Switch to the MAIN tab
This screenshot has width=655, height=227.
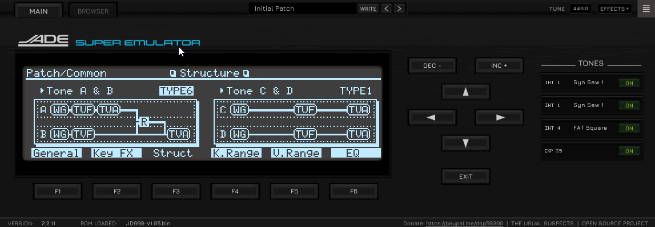pyautogui.click(x=38, y=11)
